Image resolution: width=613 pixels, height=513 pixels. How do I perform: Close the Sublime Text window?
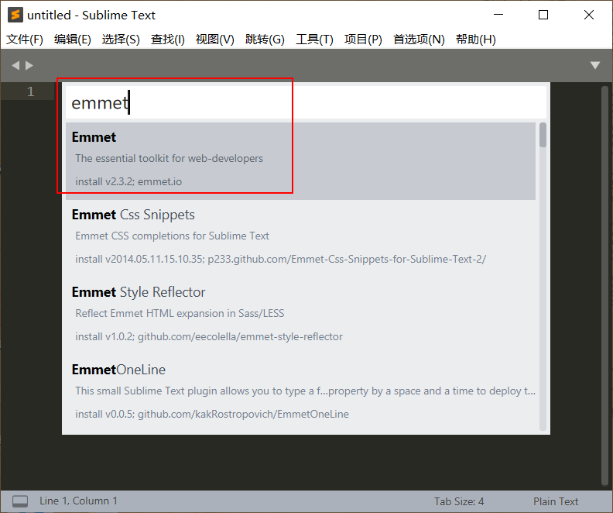tap(589, 15)
